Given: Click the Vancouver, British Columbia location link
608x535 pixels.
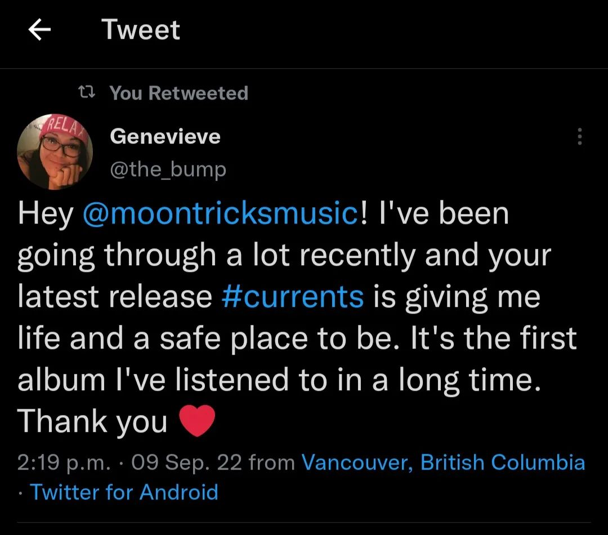Looking at the screenshot, I should pyautogui.click(x=443, y=462).
